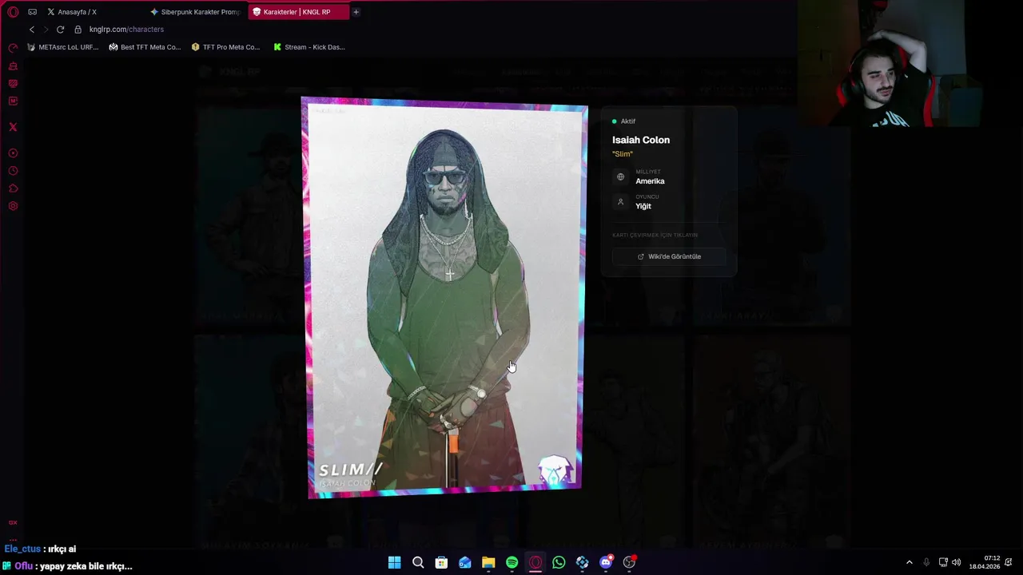Image resolution: width=1023 pixels, height=575 pixels.
Task: Open Spotify from the taskbar
Action: (511, 562)
